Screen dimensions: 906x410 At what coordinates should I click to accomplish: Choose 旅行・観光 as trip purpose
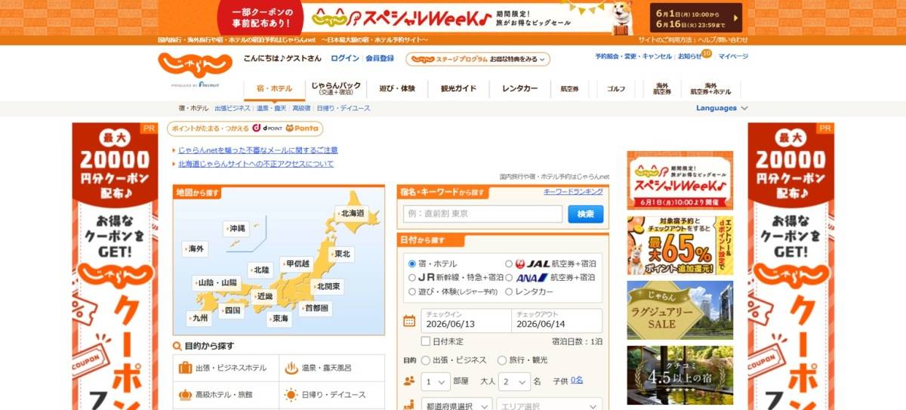[x=502, y=360]
